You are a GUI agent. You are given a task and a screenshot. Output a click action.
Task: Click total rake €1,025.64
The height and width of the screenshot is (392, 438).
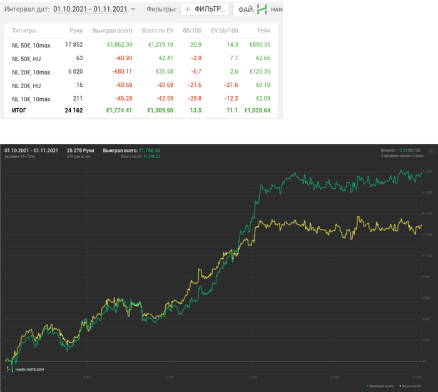pyautogui.click(x=257, y=111)
